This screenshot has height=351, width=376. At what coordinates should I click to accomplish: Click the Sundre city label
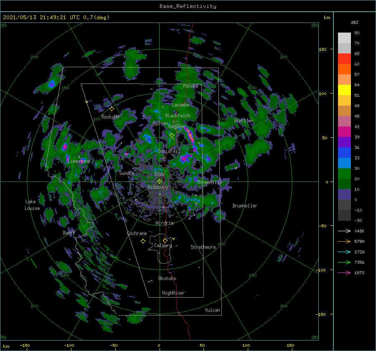127,173
